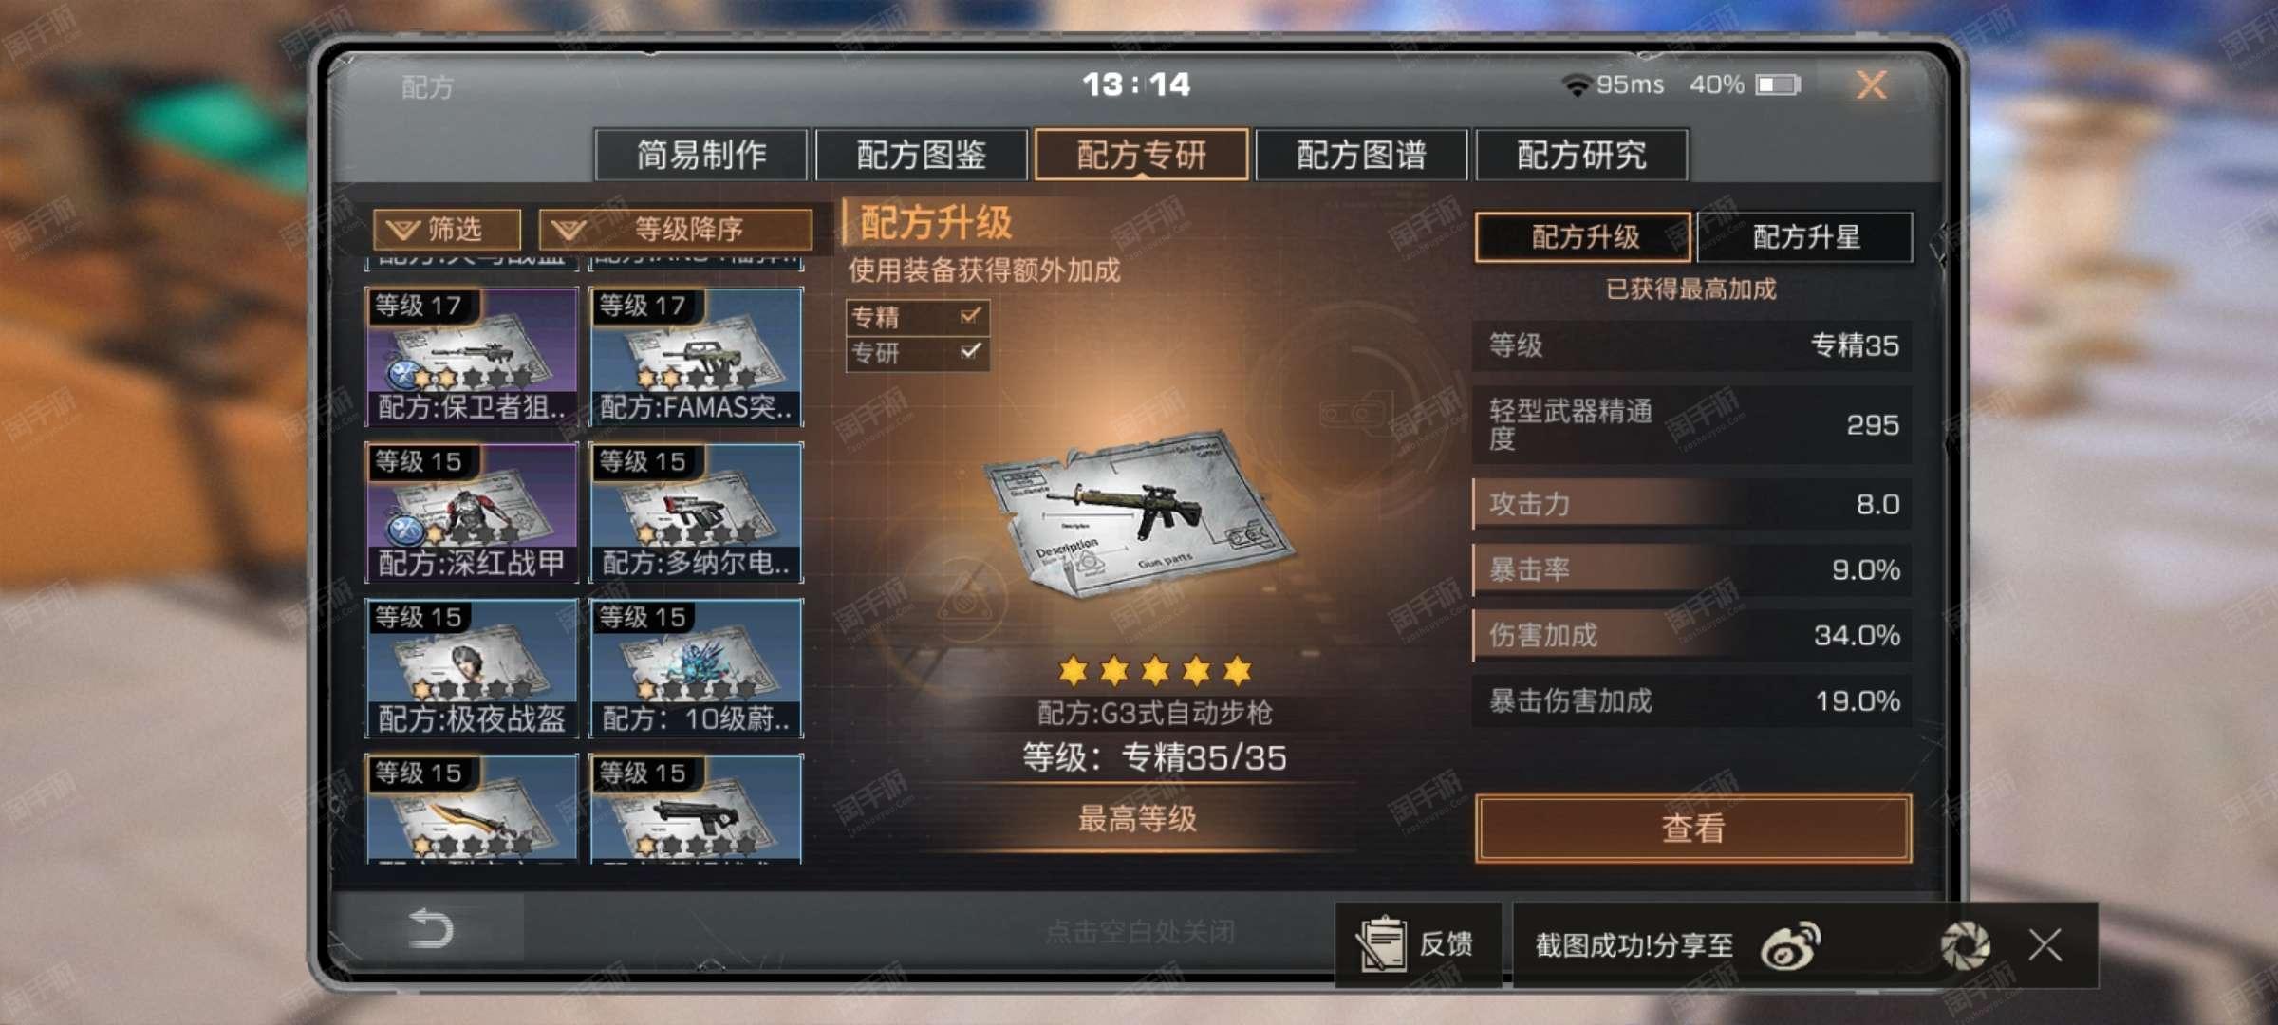Share screenshot to Weibo icon
Screen dimensions: 2278x1025
tap(1790, 945)
